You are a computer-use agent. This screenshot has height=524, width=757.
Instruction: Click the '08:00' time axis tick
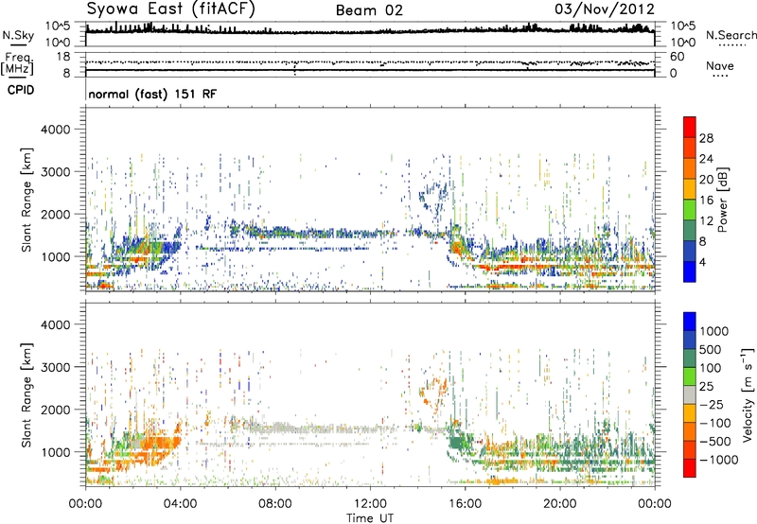275,504
